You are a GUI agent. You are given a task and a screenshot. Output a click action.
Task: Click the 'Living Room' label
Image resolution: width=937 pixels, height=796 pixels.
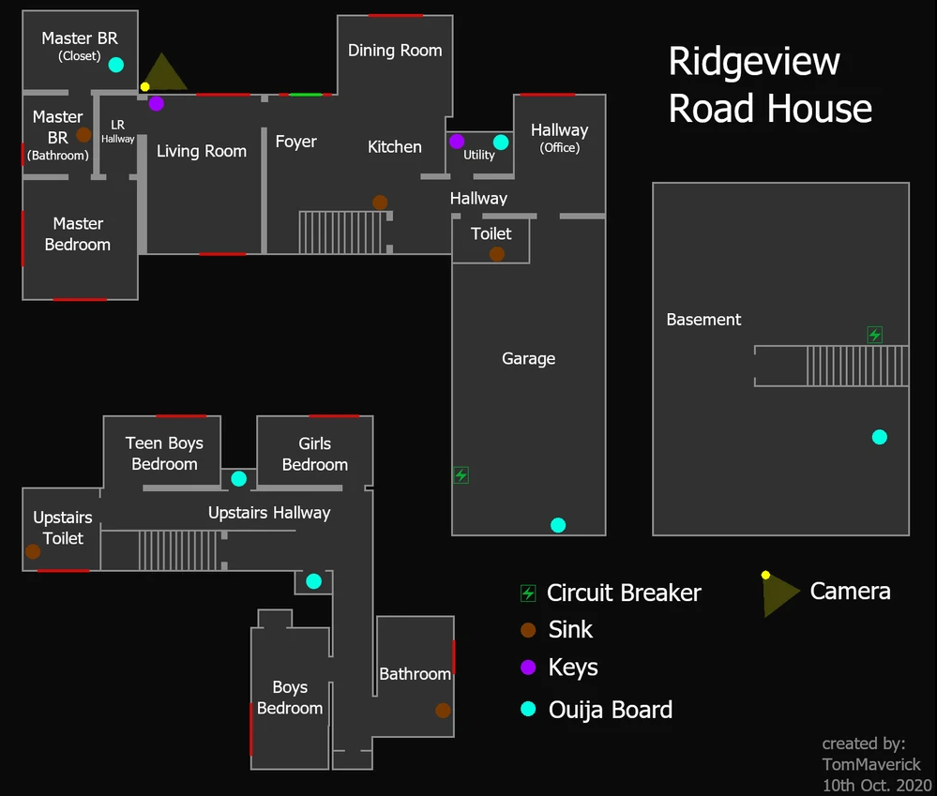coord(202,151)
